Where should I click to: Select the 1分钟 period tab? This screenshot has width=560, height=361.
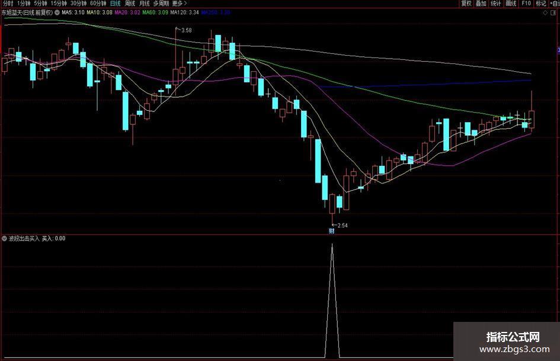click(x=24, y=3)
